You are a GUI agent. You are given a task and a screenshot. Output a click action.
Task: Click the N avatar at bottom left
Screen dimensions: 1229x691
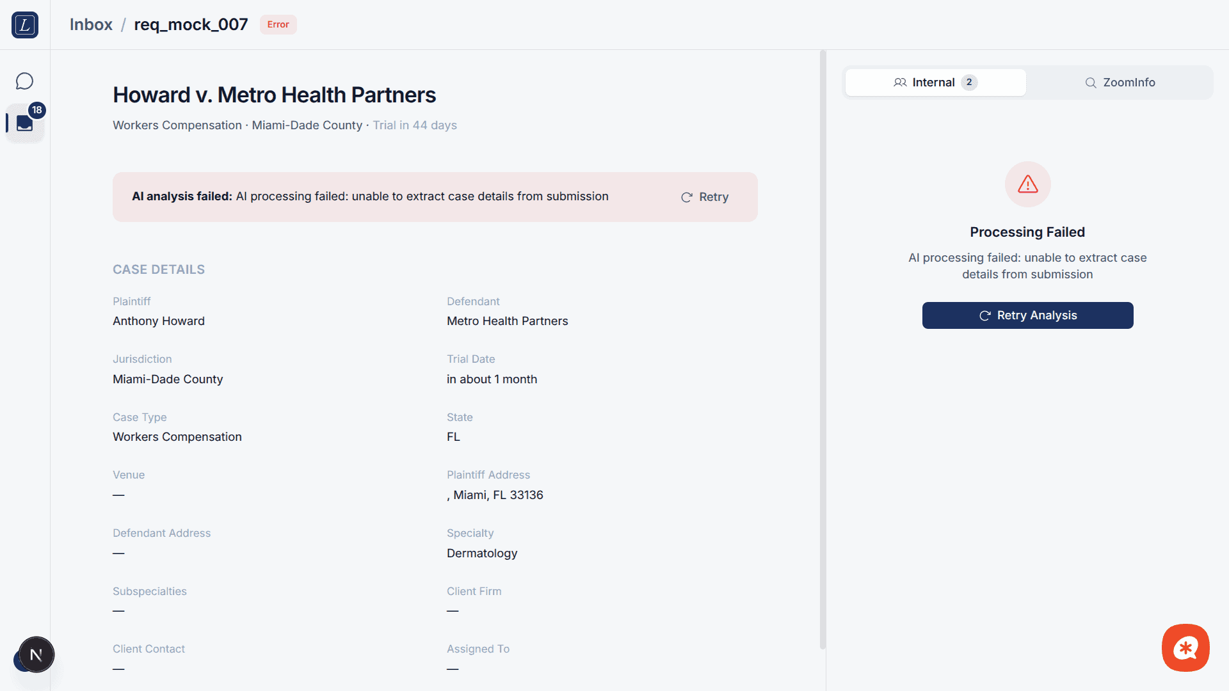(x=36, y=655)
